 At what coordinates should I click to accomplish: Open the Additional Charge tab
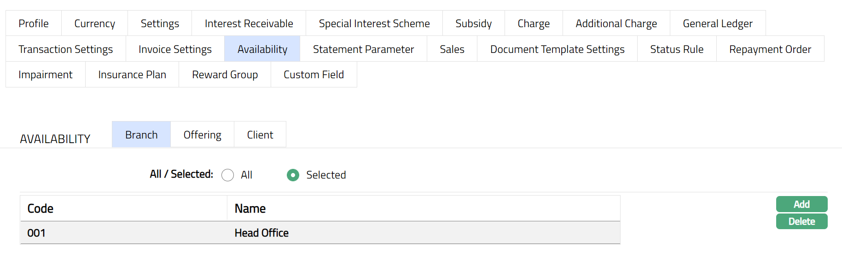click(616, 23)
